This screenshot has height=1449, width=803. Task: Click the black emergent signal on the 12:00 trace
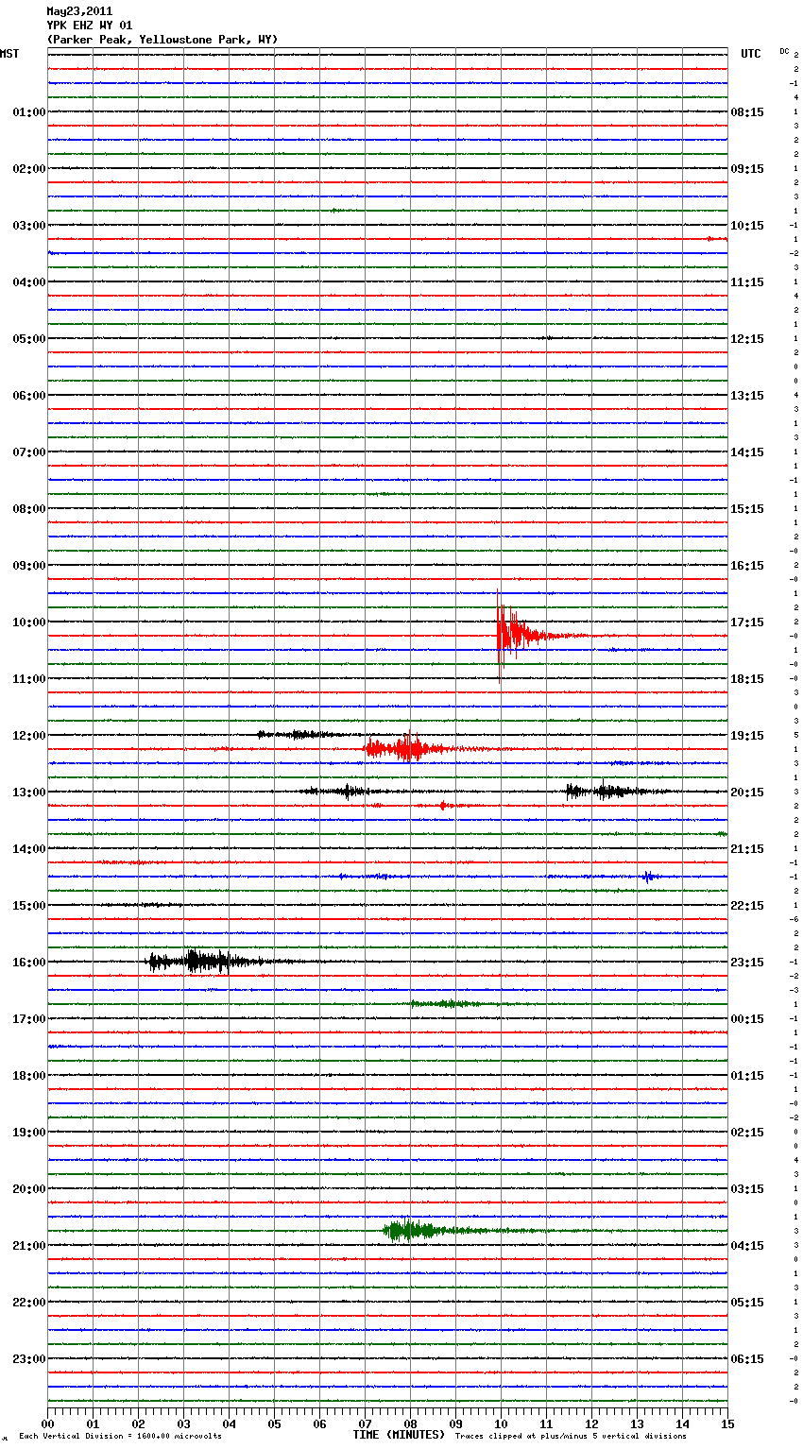tap(300, 734)
